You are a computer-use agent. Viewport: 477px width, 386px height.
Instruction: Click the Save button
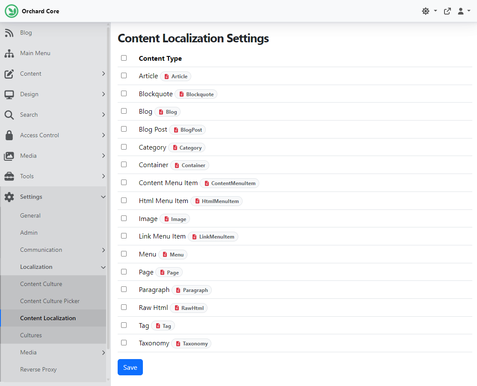[x=130, y=368]
